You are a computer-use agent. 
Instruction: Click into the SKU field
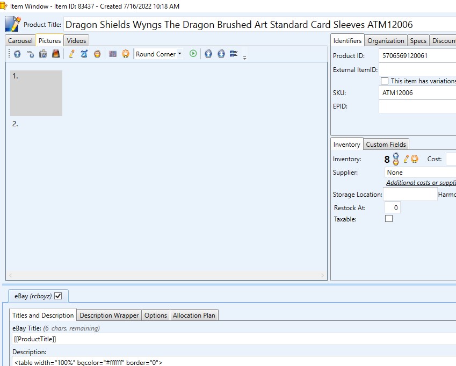point(417,93)
